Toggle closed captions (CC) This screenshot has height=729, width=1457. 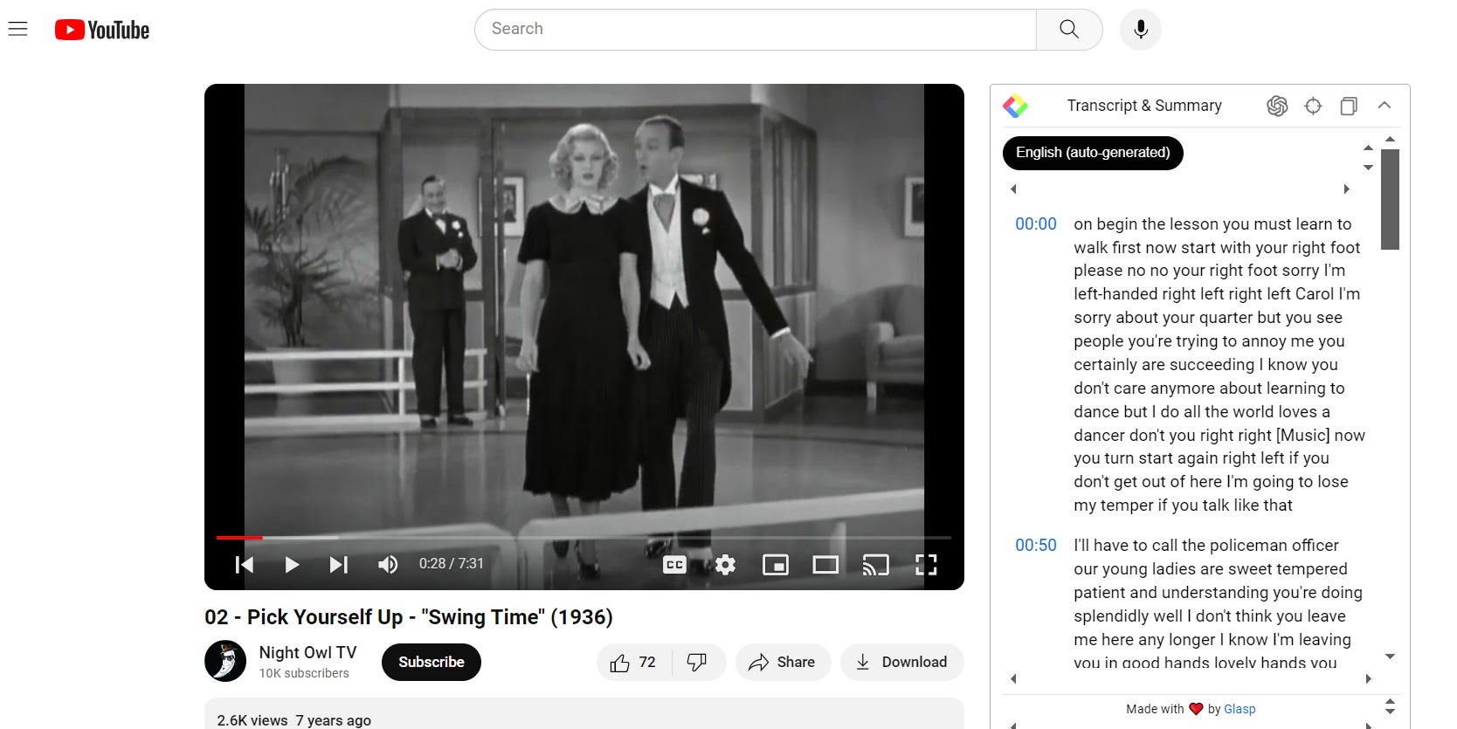[674, 565]
